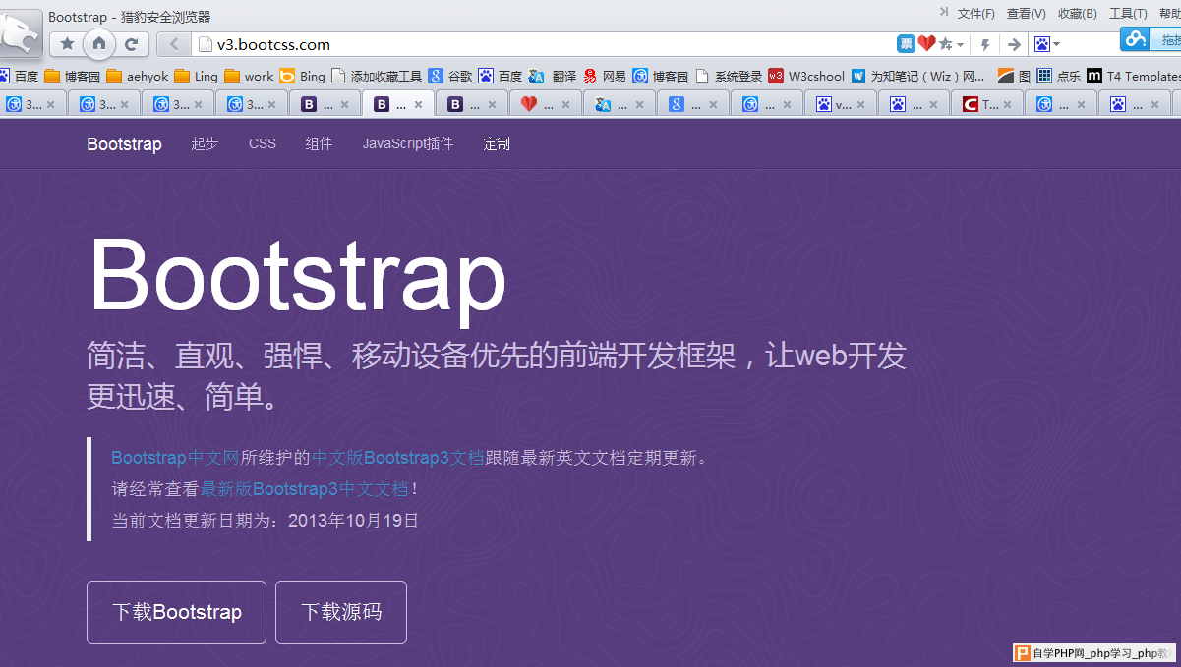
Task: Go to CSS in the page navbar
Action: pyautogui.click(x=263, y=144)
